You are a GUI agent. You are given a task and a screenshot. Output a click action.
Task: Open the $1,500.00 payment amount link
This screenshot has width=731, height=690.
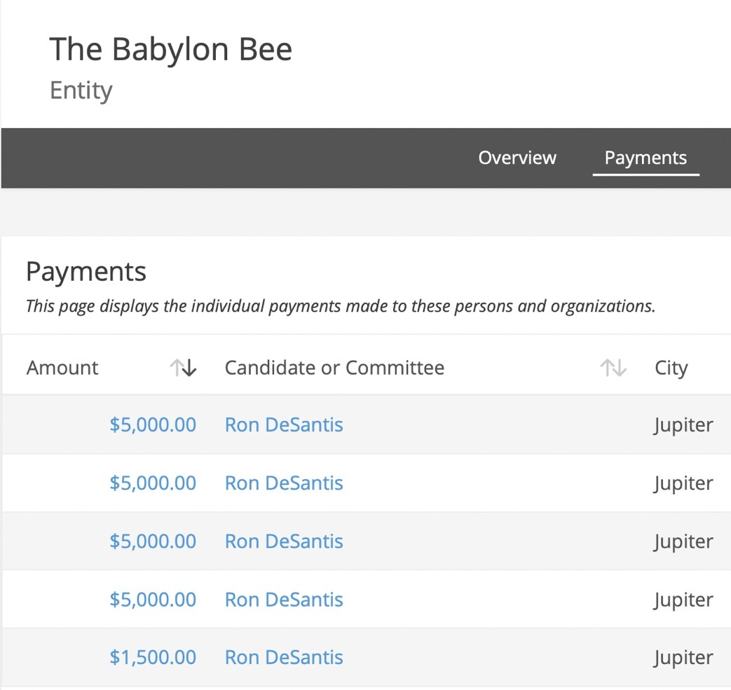click(153, 657)
